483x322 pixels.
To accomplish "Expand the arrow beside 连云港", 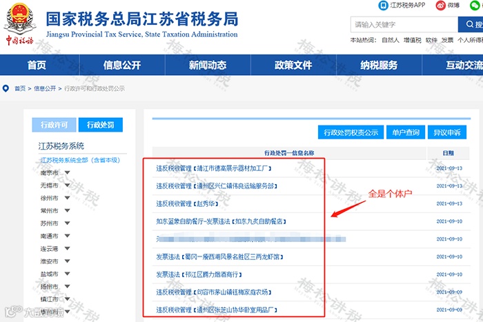I will (x=67, y=248).
